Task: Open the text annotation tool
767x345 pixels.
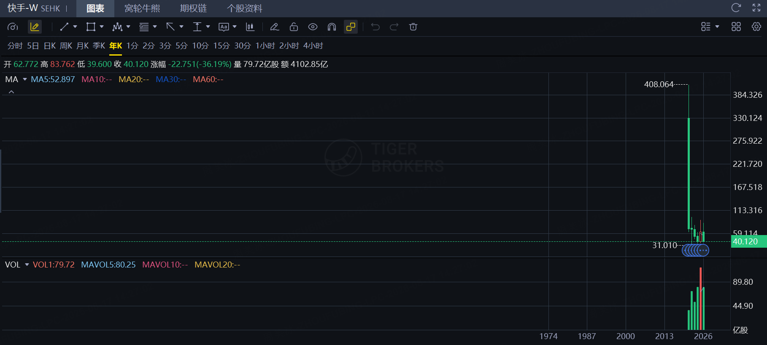Action: coord(224,27)
